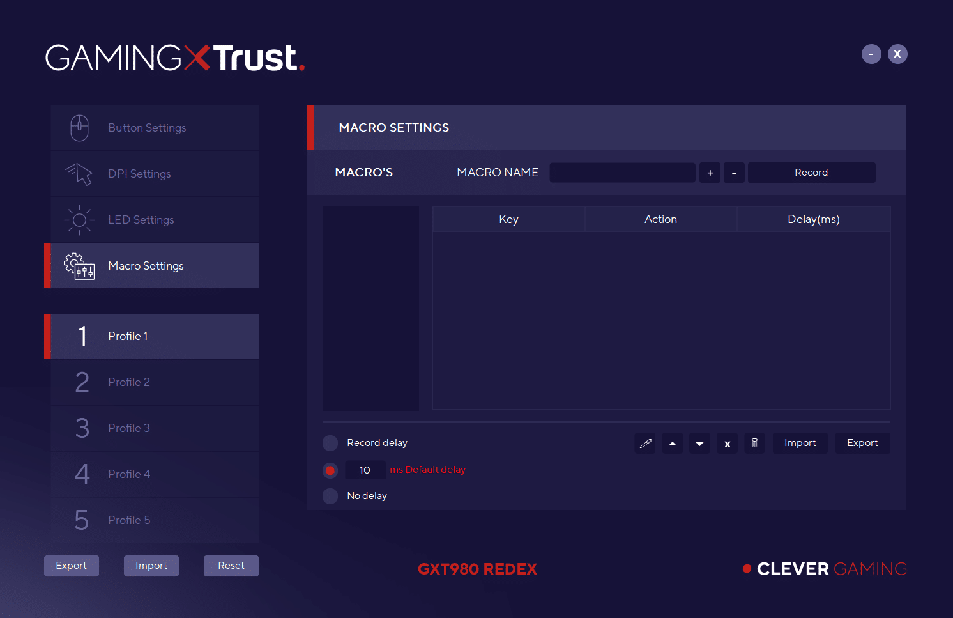This screenshot has width=953, height=618.
Task: Remove macro with minus button
Action: tap(734, 173)
